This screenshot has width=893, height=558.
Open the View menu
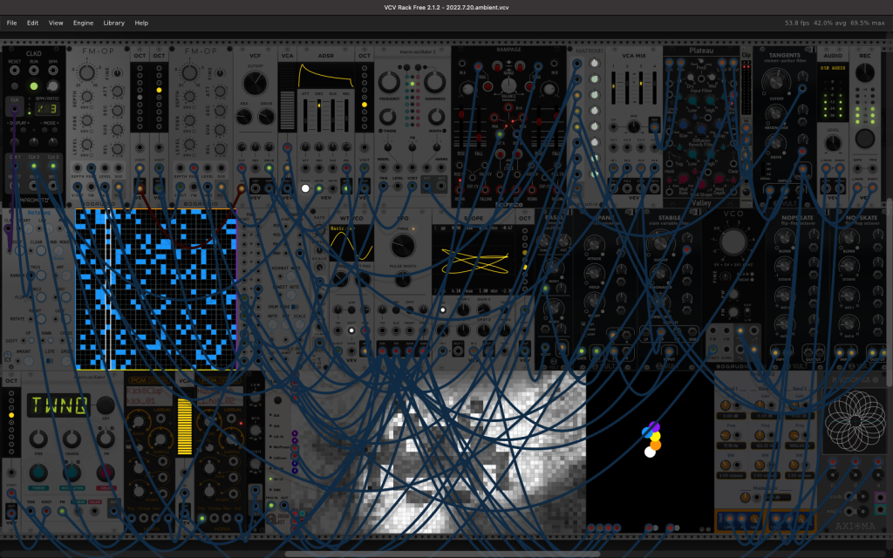tap(56, 23)
